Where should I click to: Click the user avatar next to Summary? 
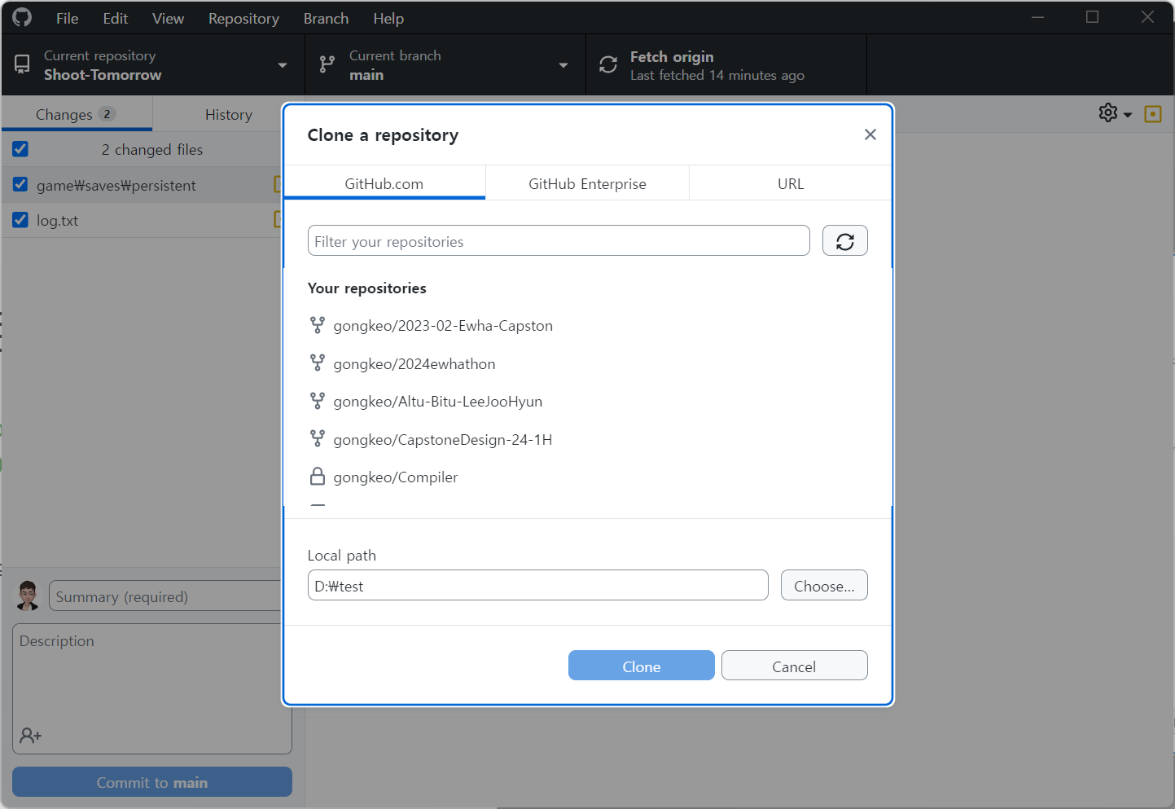tap(28, 596)
